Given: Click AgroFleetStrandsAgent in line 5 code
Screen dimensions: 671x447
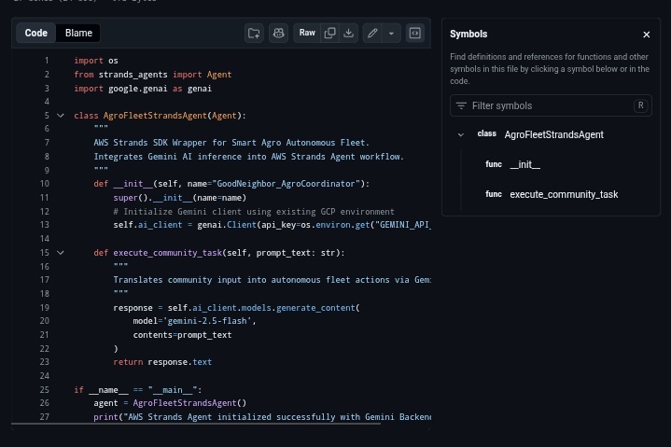Looking at the screenshot, I should point(155,116).
